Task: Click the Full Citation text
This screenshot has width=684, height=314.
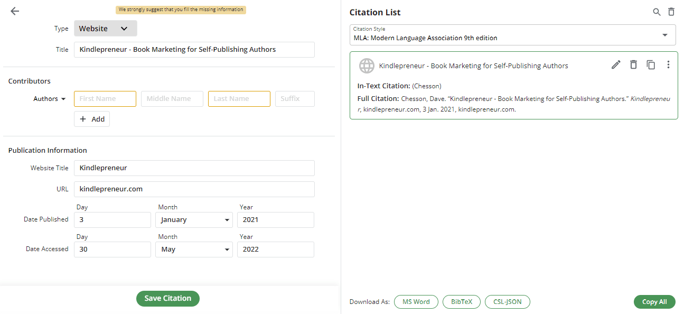Action: [x=514, y=104]
